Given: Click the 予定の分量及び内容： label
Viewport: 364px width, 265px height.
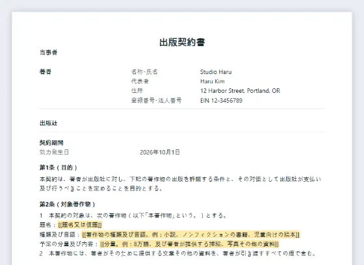Looking at the screenshot, I should (x=69, y=244).
